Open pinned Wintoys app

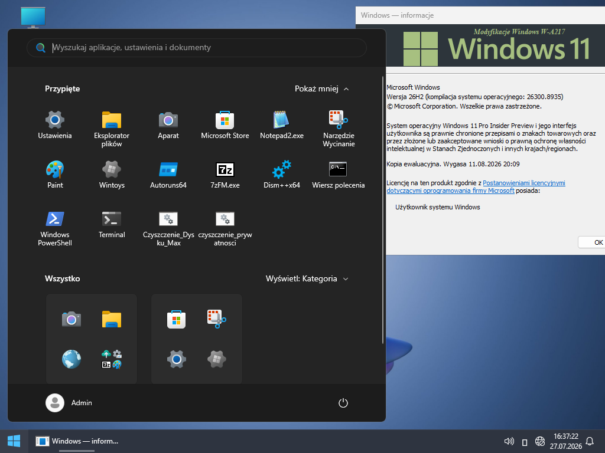(112, 175)
